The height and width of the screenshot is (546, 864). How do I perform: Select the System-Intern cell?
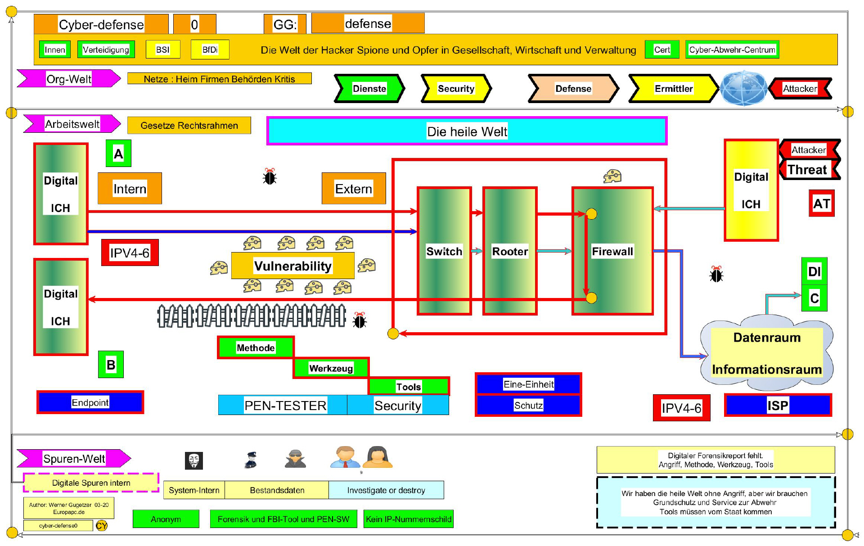[194, 490]
